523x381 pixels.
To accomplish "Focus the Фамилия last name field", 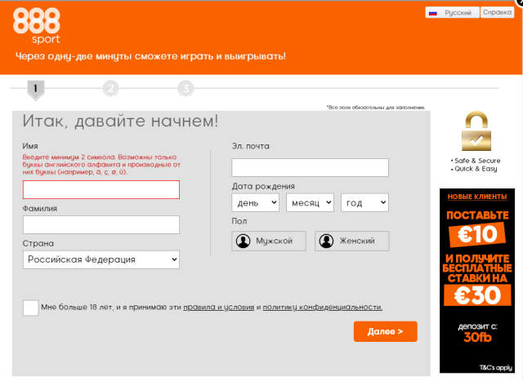I will click(x=101, y=225).
